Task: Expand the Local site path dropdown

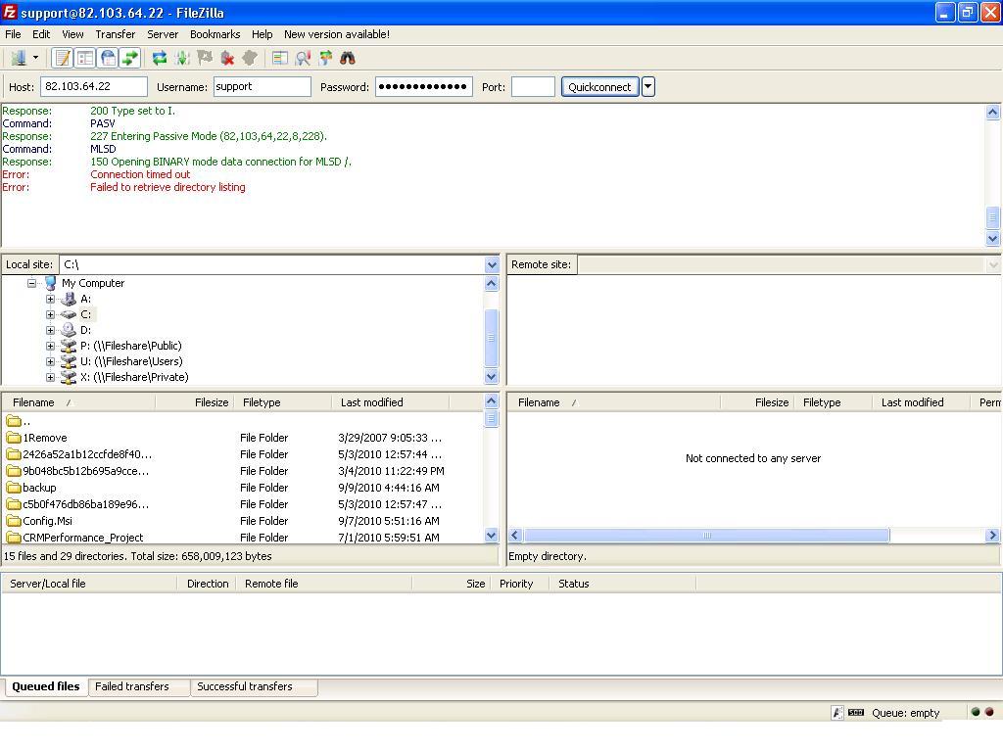Action: coord(492,264)
